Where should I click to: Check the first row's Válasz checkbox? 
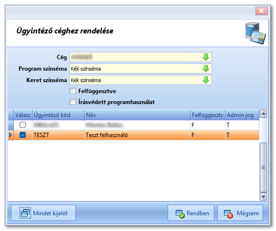tap(22, 125)
